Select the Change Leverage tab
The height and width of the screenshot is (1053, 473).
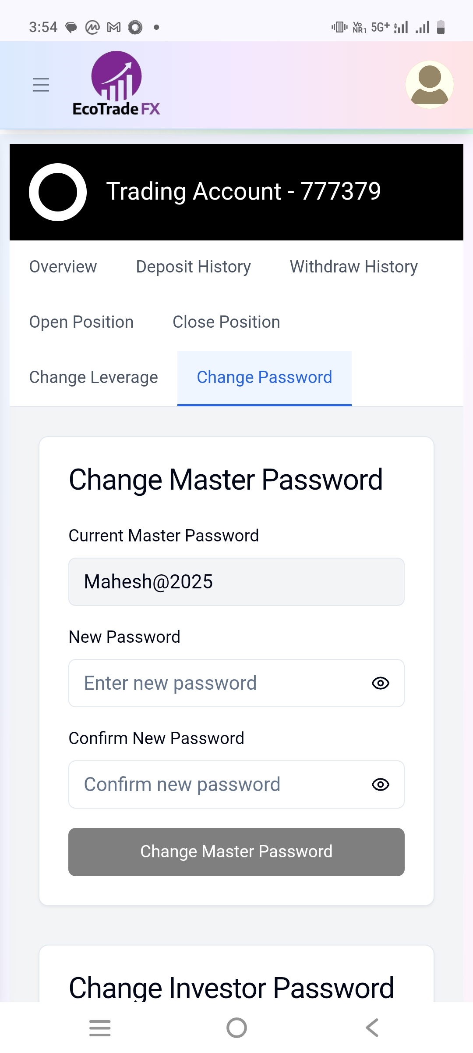click(93, 377)
